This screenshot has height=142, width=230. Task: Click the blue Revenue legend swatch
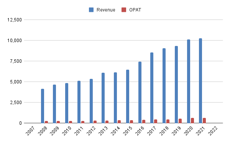pos(91,10)
